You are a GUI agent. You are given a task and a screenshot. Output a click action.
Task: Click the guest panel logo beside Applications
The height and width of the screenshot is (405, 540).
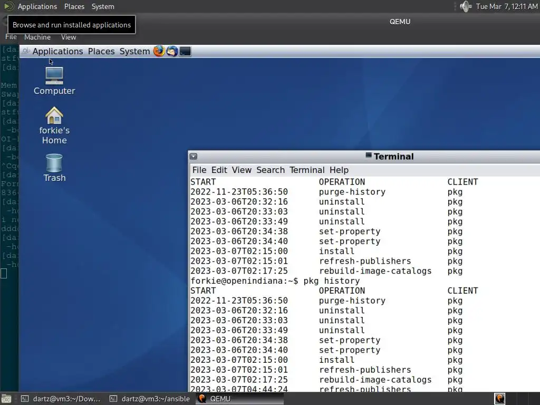coord(26,51)
